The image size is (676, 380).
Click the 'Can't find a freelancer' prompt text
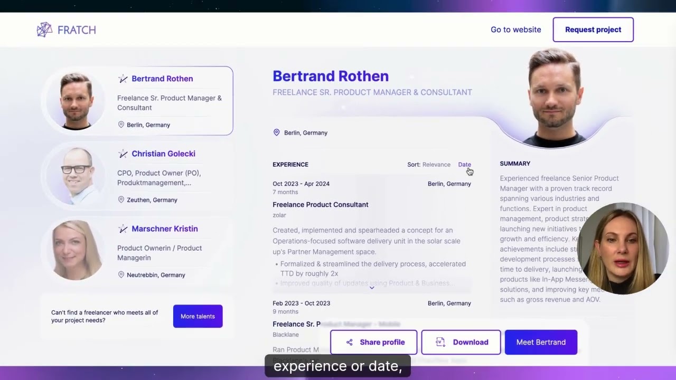(105, 316)
